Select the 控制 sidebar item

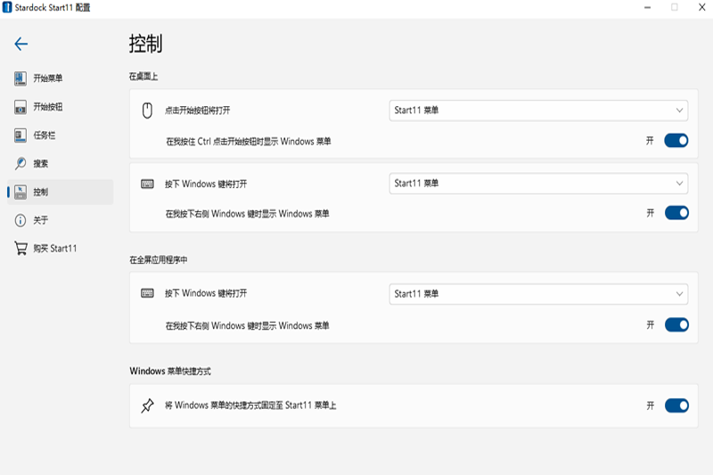pyautogui.click(x=61, y=192)
